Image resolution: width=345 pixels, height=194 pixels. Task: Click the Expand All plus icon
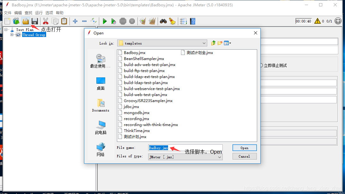tap(75, 21)
